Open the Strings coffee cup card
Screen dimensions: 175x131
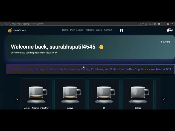point(138,94)
